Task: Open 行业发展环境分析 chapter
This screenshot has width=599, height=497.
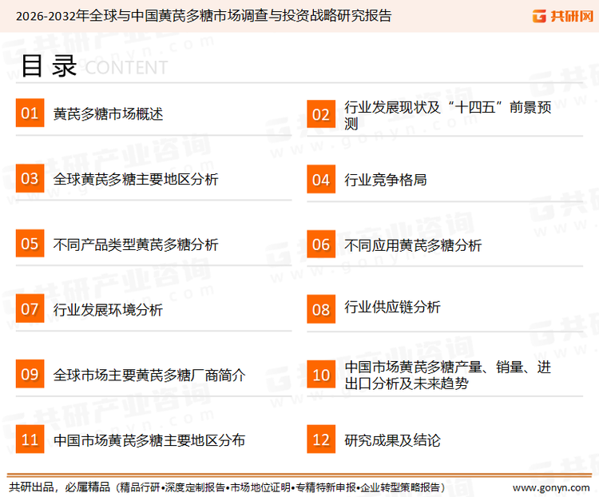Action: [x=108, y=309]
